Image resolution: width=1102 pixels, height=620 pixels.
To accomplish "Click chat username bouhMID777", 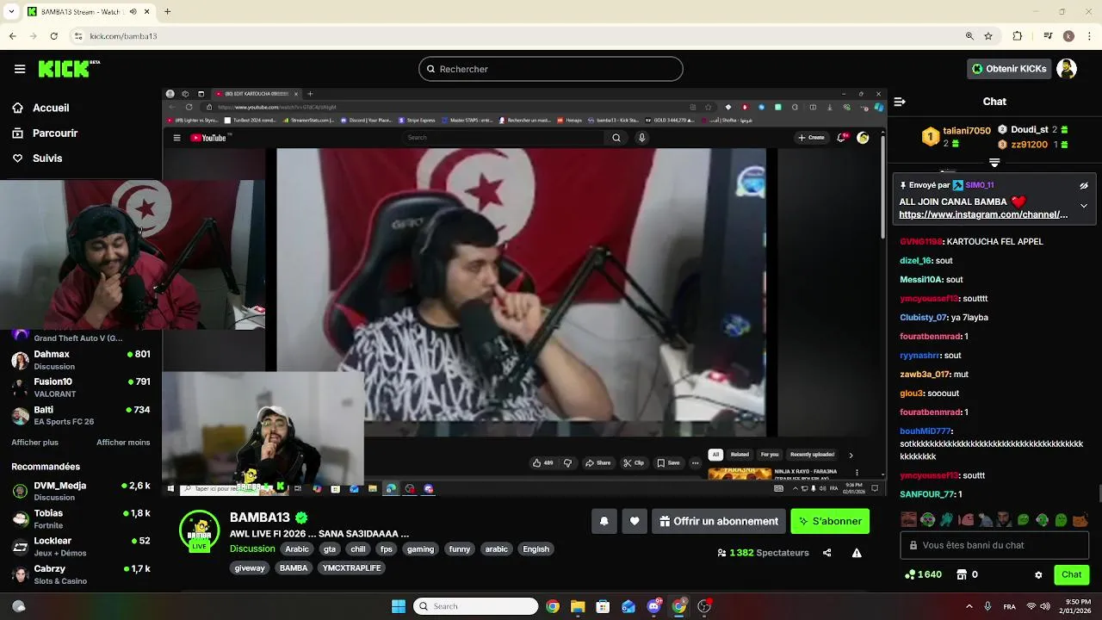I will click(x=926, y=431).
